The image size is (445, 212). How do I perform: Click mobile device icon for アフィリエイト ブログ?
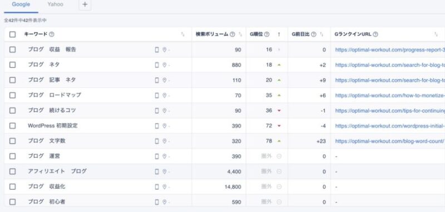click(157, 171)
